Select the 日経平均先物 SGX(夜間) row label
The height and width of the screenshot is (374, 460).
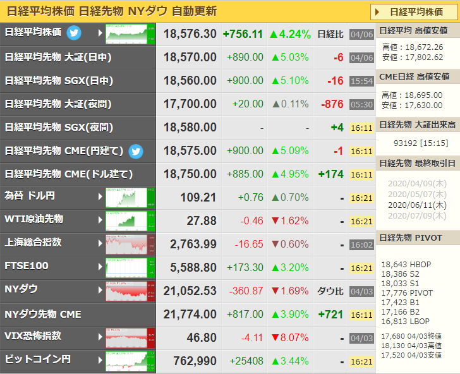point(59,128)
